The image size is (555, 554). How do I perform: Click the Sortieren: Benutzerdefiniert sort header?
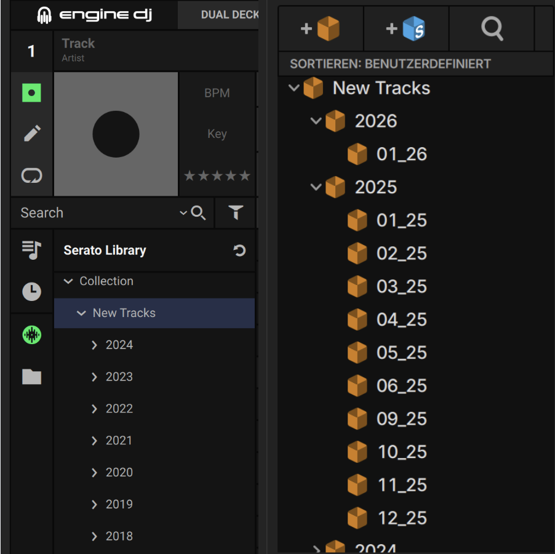(x=390, y=64)
